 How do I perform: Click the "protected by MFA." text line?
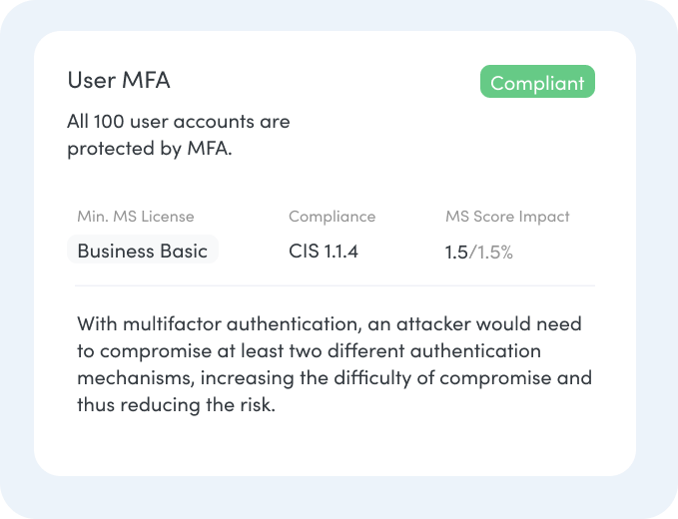tap(149, 148)
